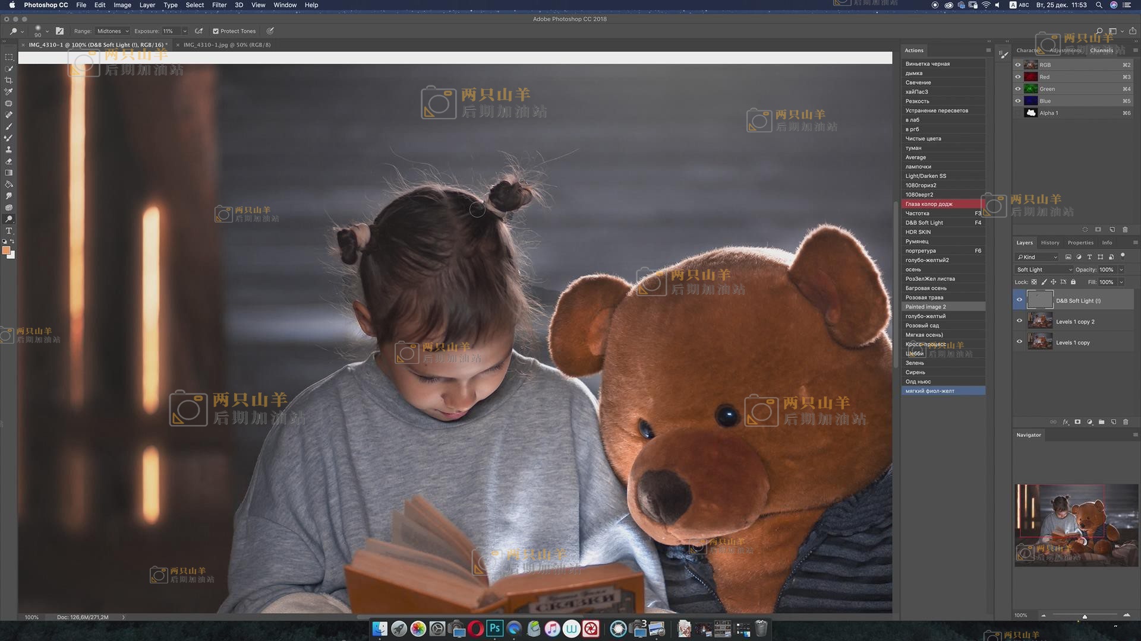Switch to the History tab
Screen dimensions: 1141x641
coord(1050,243)
